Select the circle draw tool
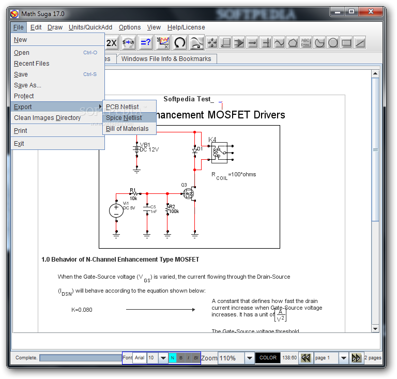Viewport: 397px width, 379px height. (333, 42)
